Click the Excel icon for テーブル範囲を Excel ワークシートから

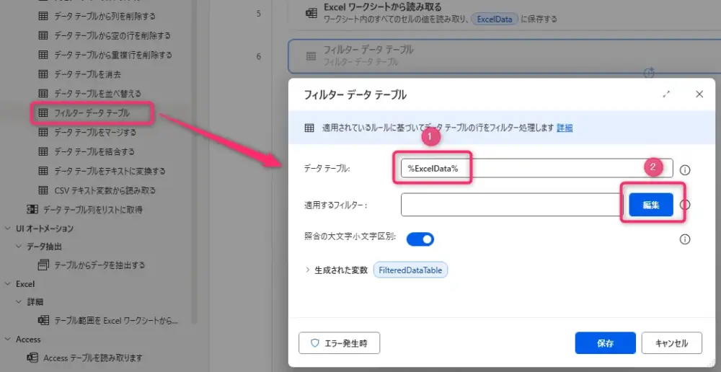43,320
